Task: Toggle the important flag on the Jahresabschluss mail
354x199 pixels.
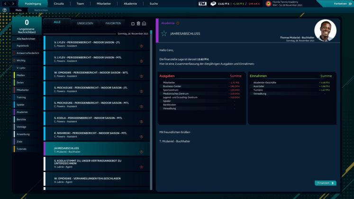Action: pos(141,152)
